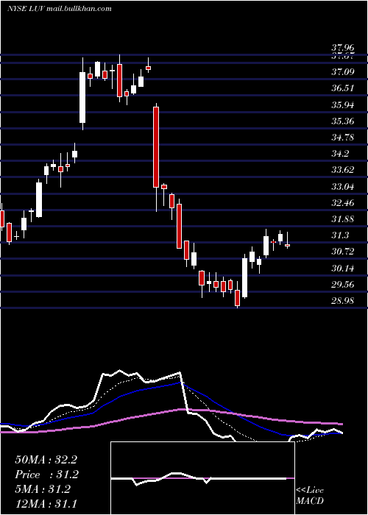Select the 28.98 price axis label
Screen dimensions: 368x515
coord(343,300)
